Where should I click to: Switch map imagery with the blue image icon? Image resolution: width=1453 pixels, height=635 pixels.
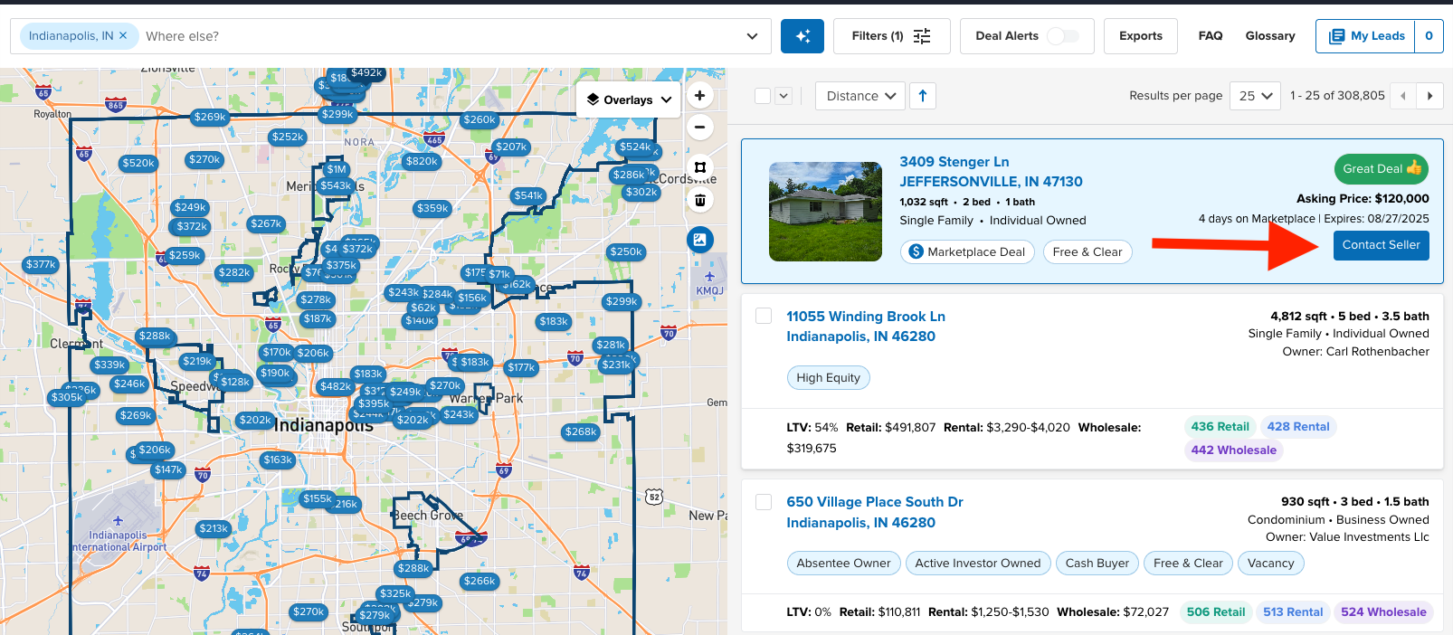pyautogui.click(x=699, y=240)
